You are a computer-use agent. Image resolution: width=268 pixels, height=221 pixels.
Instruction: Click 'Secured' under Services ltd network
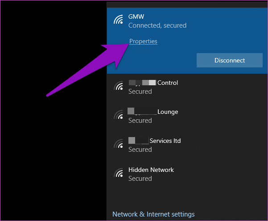coord(140,150)
